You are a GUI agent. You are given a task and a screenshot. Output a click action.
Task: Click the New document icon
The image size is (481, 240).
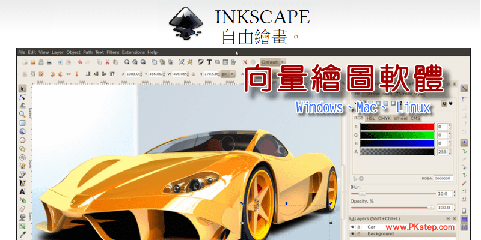pos(25,62)
